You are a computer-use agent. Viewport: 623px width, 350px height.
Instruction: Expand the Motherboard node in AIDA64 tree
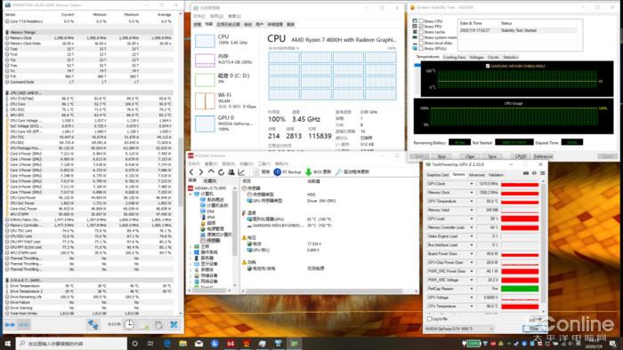click(190, 247)
